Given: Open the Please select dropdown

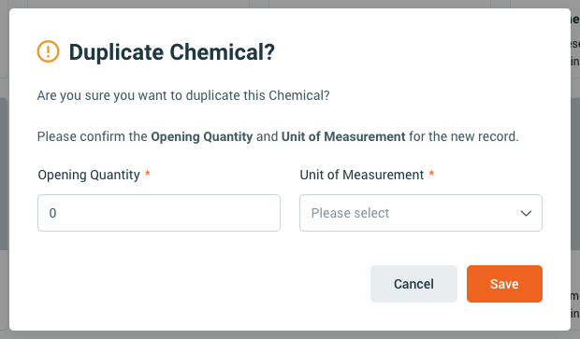Looking at the screenshot, I should coord(421,213).
